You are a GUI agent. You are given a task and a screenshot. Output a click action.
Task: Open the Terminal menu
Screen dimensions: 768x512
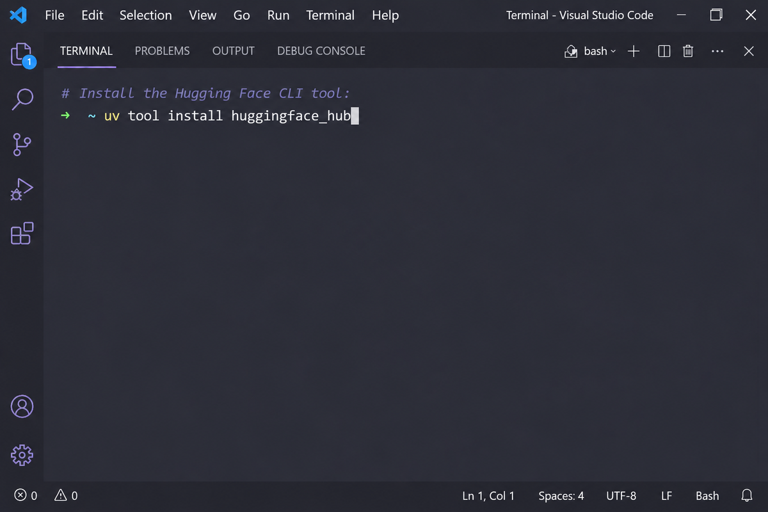[x=330, y=15]
